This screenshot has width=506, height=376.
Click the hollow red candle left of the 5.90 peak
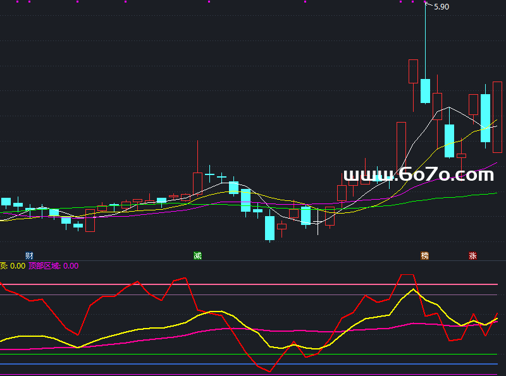pos(413,71)
